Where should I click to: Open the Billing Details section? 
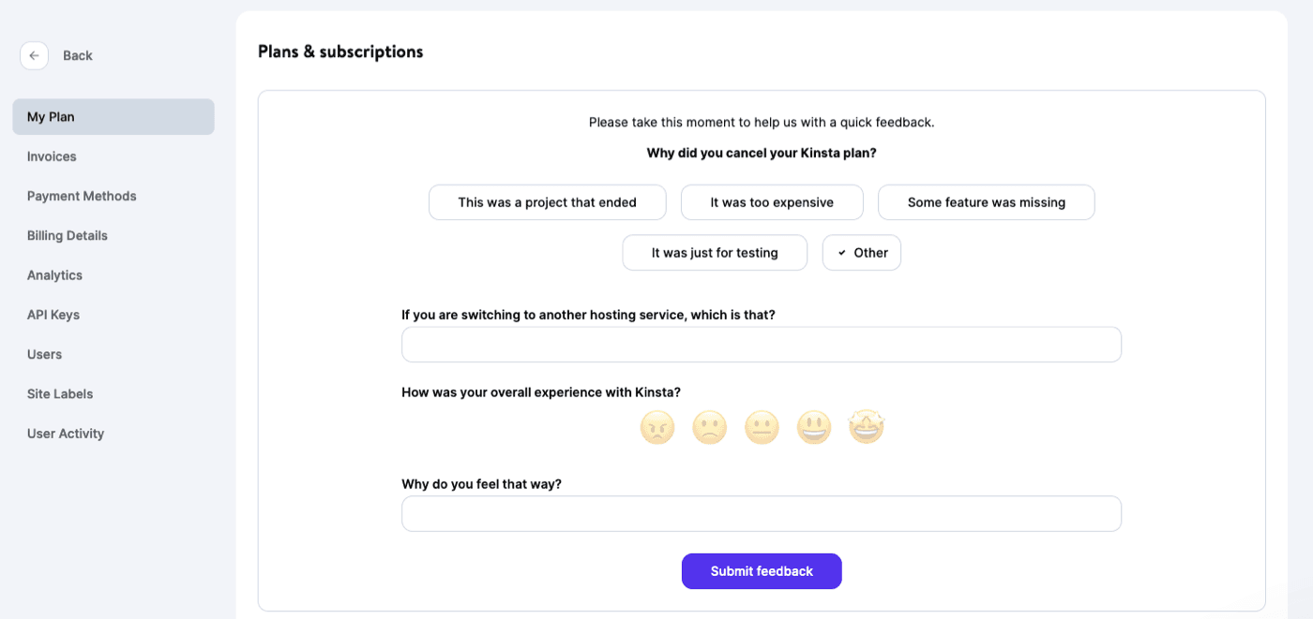(x=67, y=235)
